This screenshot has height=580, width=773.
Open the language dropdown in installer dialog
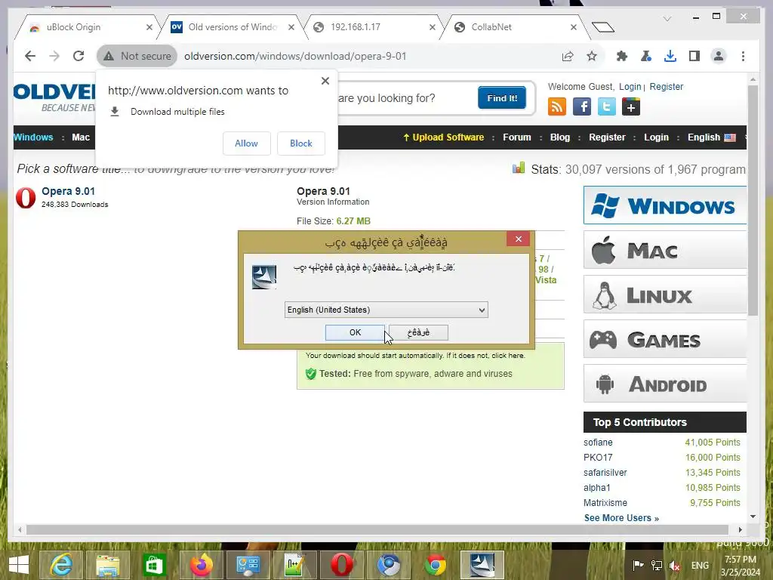[386, 310]
